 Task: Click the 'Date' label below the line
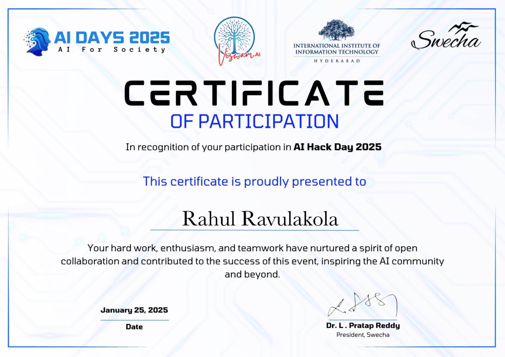[x=134, y=327]
